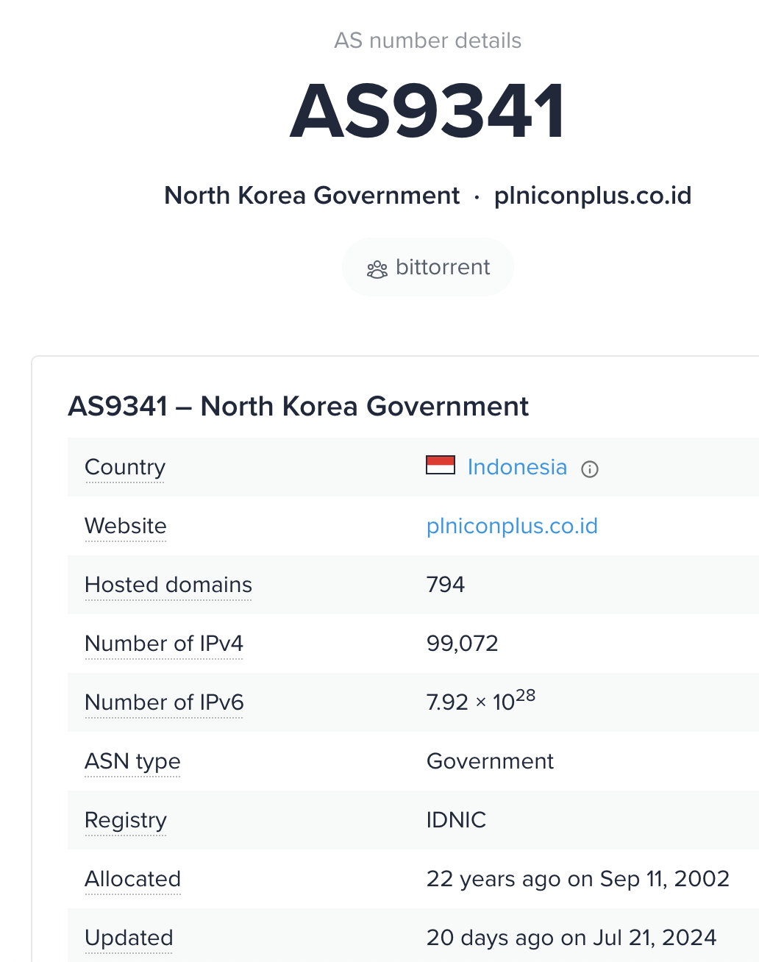Click the Website row label
759x962 pixels.
coord(126,526)
